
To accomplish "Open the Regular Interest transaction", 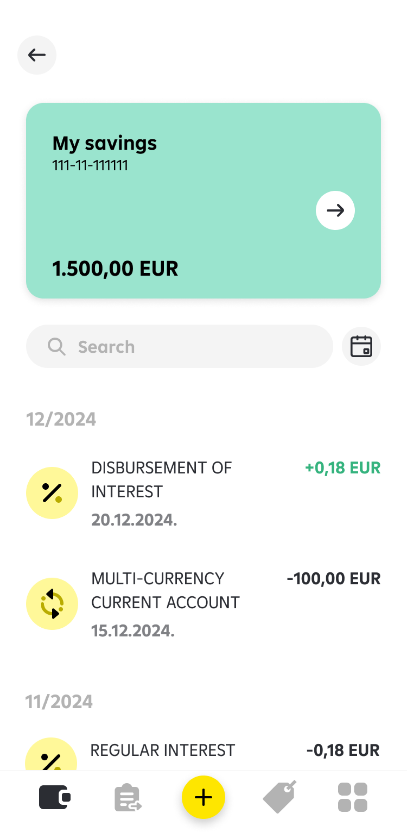I will 162,750.
